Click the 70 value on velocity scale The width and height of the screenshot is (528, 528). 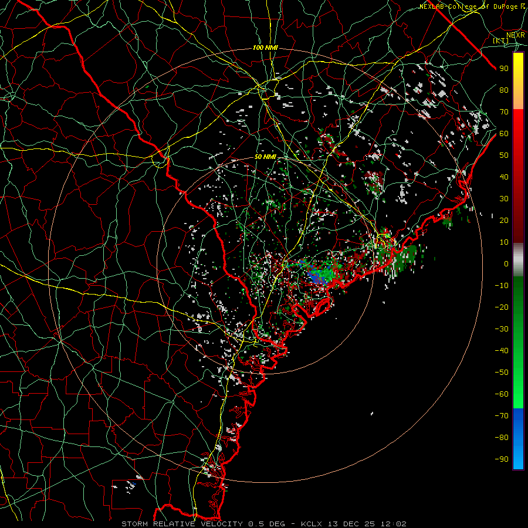504,112
